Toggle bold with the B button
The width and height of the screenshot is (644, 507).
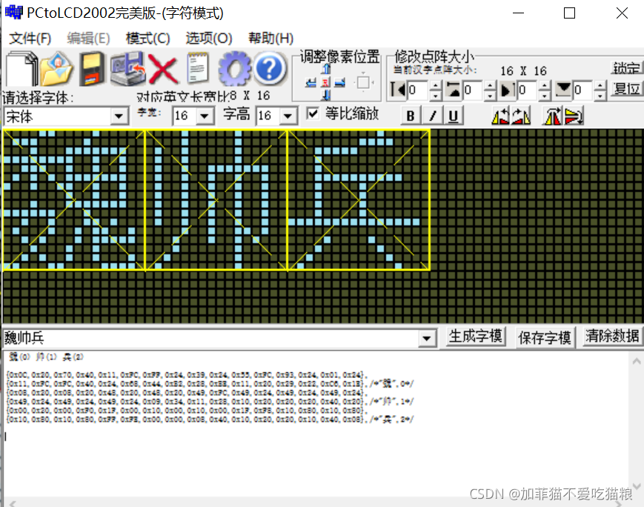[x=410, y=116]
